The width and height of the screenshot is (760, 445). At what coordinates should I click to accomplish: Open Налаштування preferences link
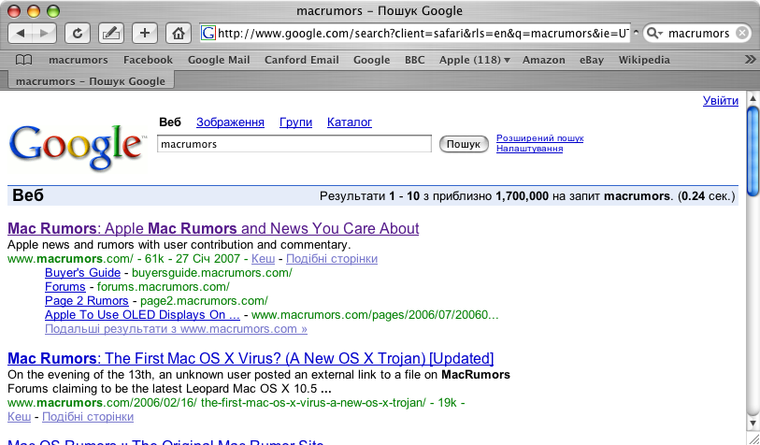[x=529, y=149]
